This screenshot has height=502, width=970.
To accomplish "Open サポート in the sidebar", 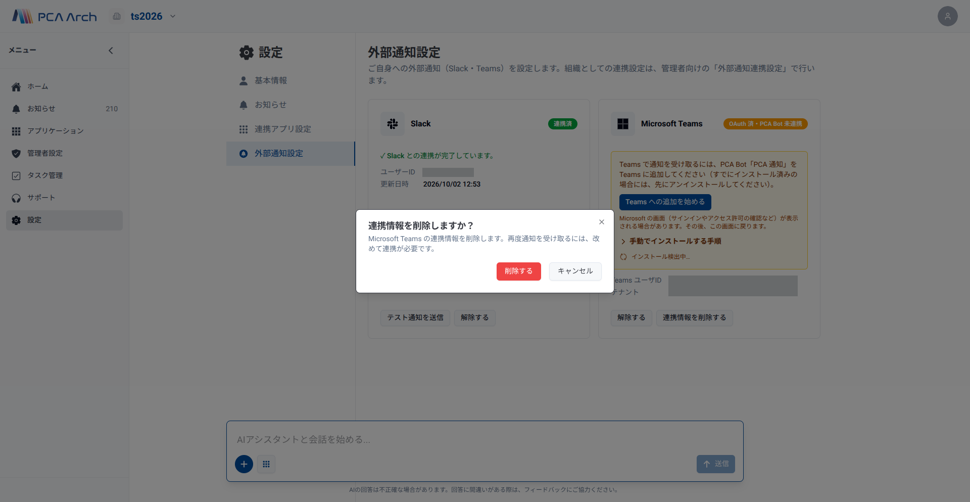I will 64,198.
